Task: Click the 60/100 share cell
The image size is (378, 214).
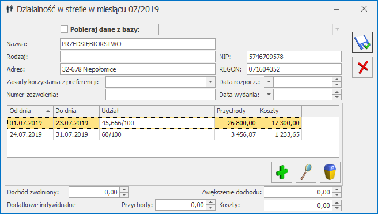Action: 157,134
